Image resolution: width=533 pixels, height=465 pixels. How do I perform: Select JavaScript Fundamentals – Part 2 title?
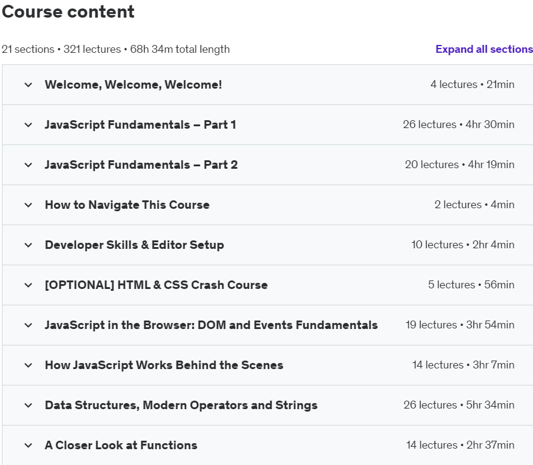tap(141, 165)
